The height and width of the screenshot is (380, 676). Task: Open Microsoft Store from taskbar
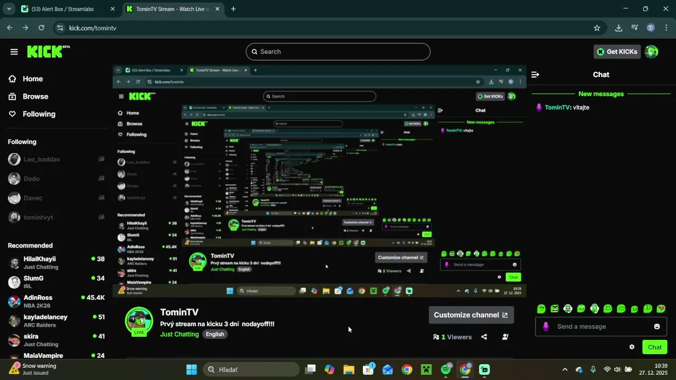(368, 369)
